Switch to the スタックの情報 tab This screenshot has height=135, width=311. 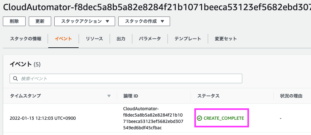click(x=26, y=39)
